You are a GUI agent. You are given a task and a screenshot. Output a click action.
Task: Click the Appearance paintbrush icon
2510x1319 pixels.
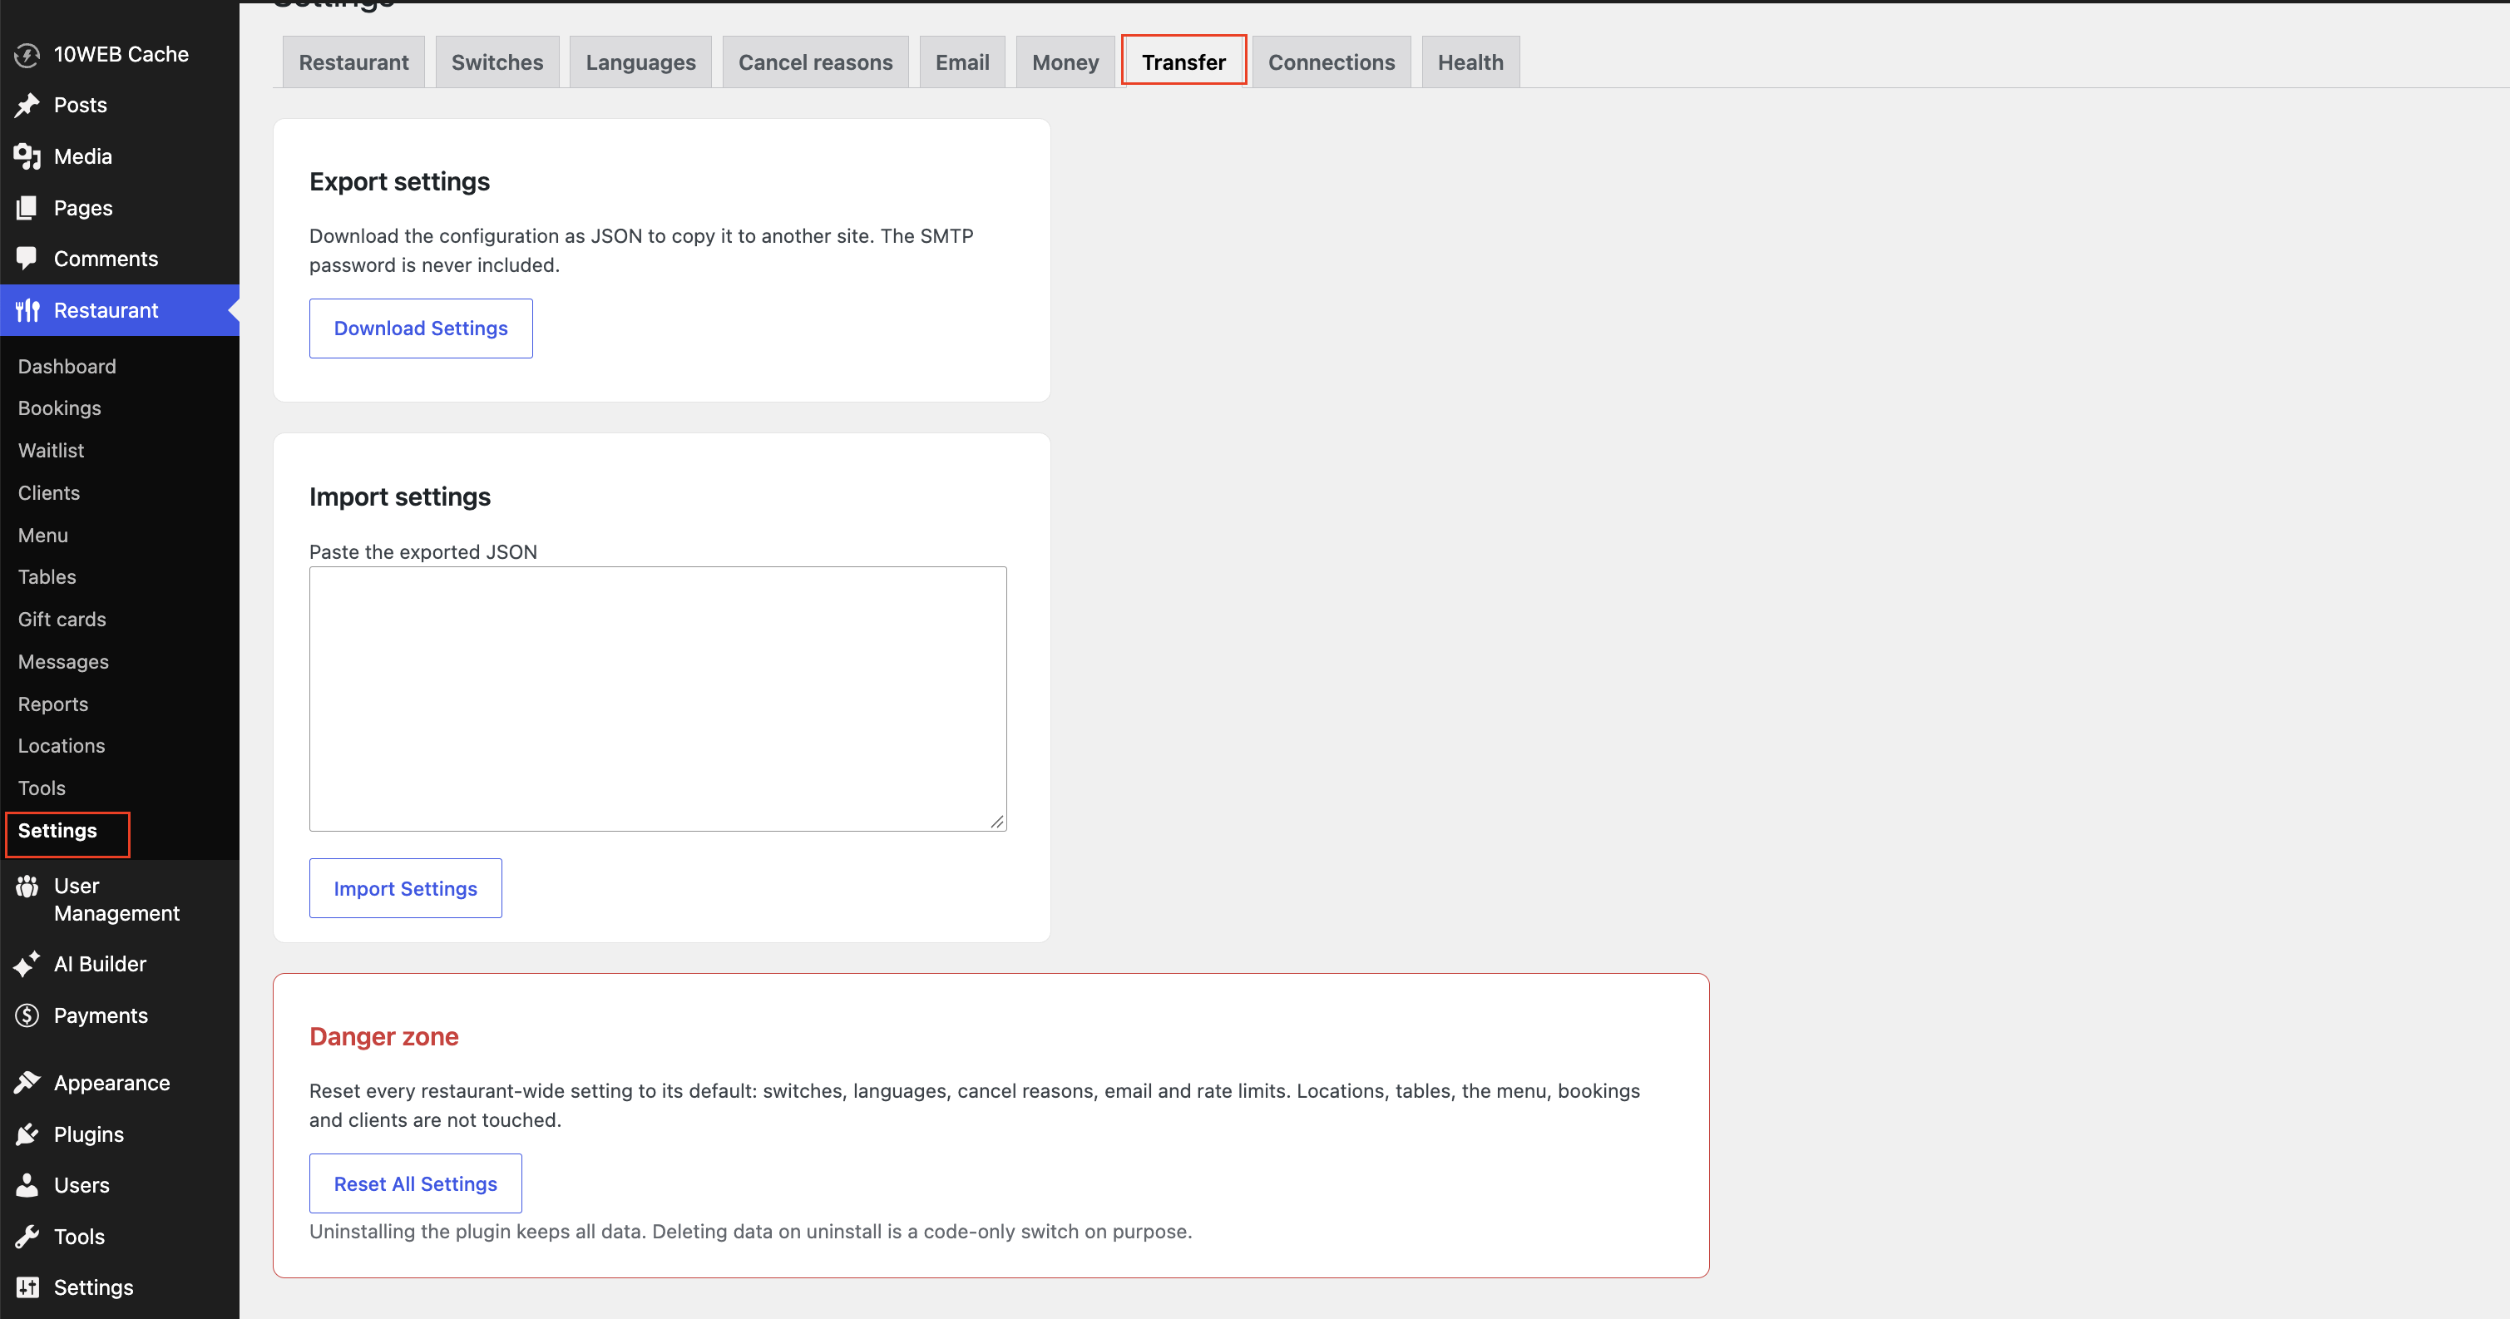click(x=27, y=1084)
